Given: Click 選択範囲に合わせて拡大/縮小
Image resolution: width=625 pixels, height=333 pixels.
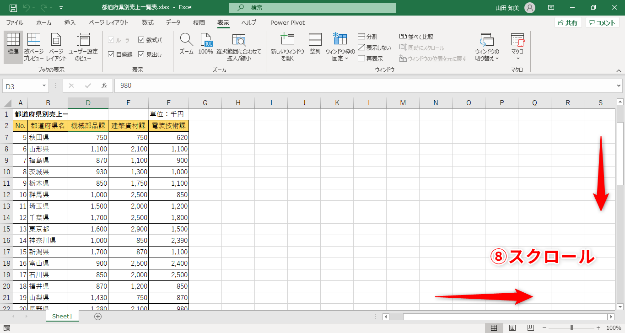Looking at the screenshot, I should (239, 47).
